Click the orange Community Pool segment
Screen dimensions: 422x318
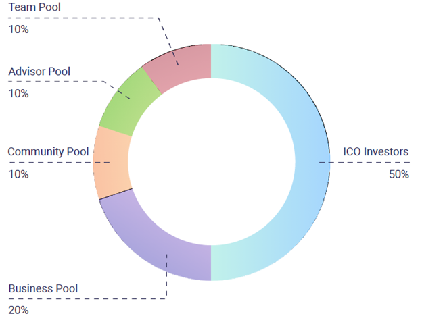[110, 162]
